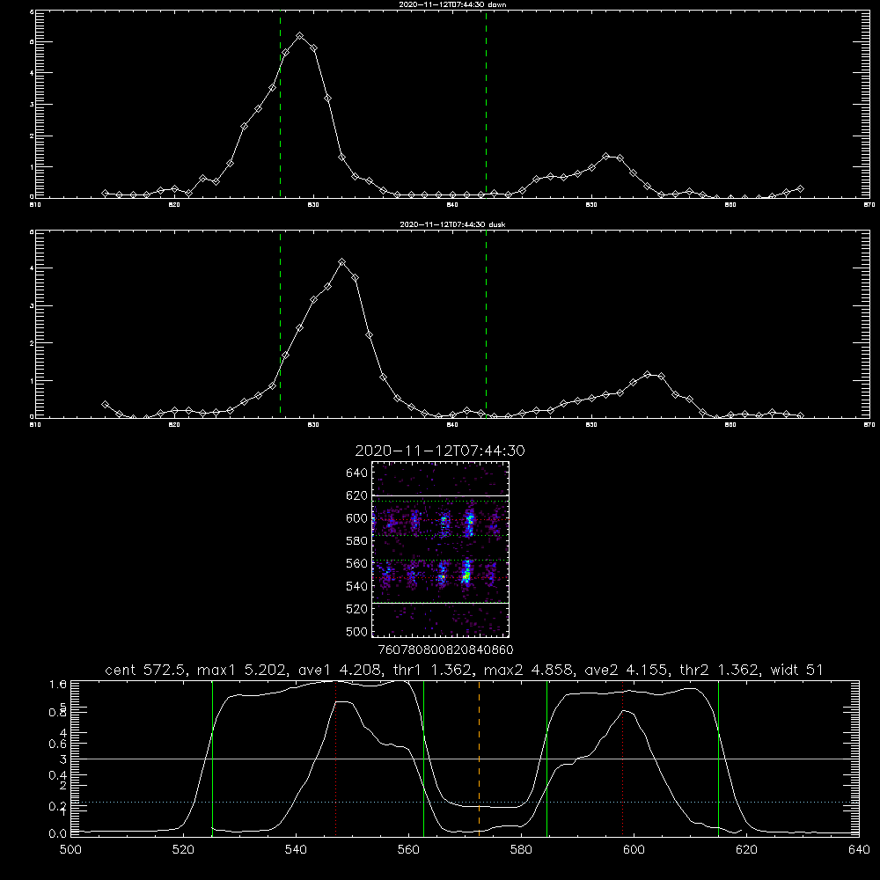Screen dimensions: 880x880
Task: Click the 870 x-axis label under dawn plot
Action: pyautogui.click(x=869, y=205)
